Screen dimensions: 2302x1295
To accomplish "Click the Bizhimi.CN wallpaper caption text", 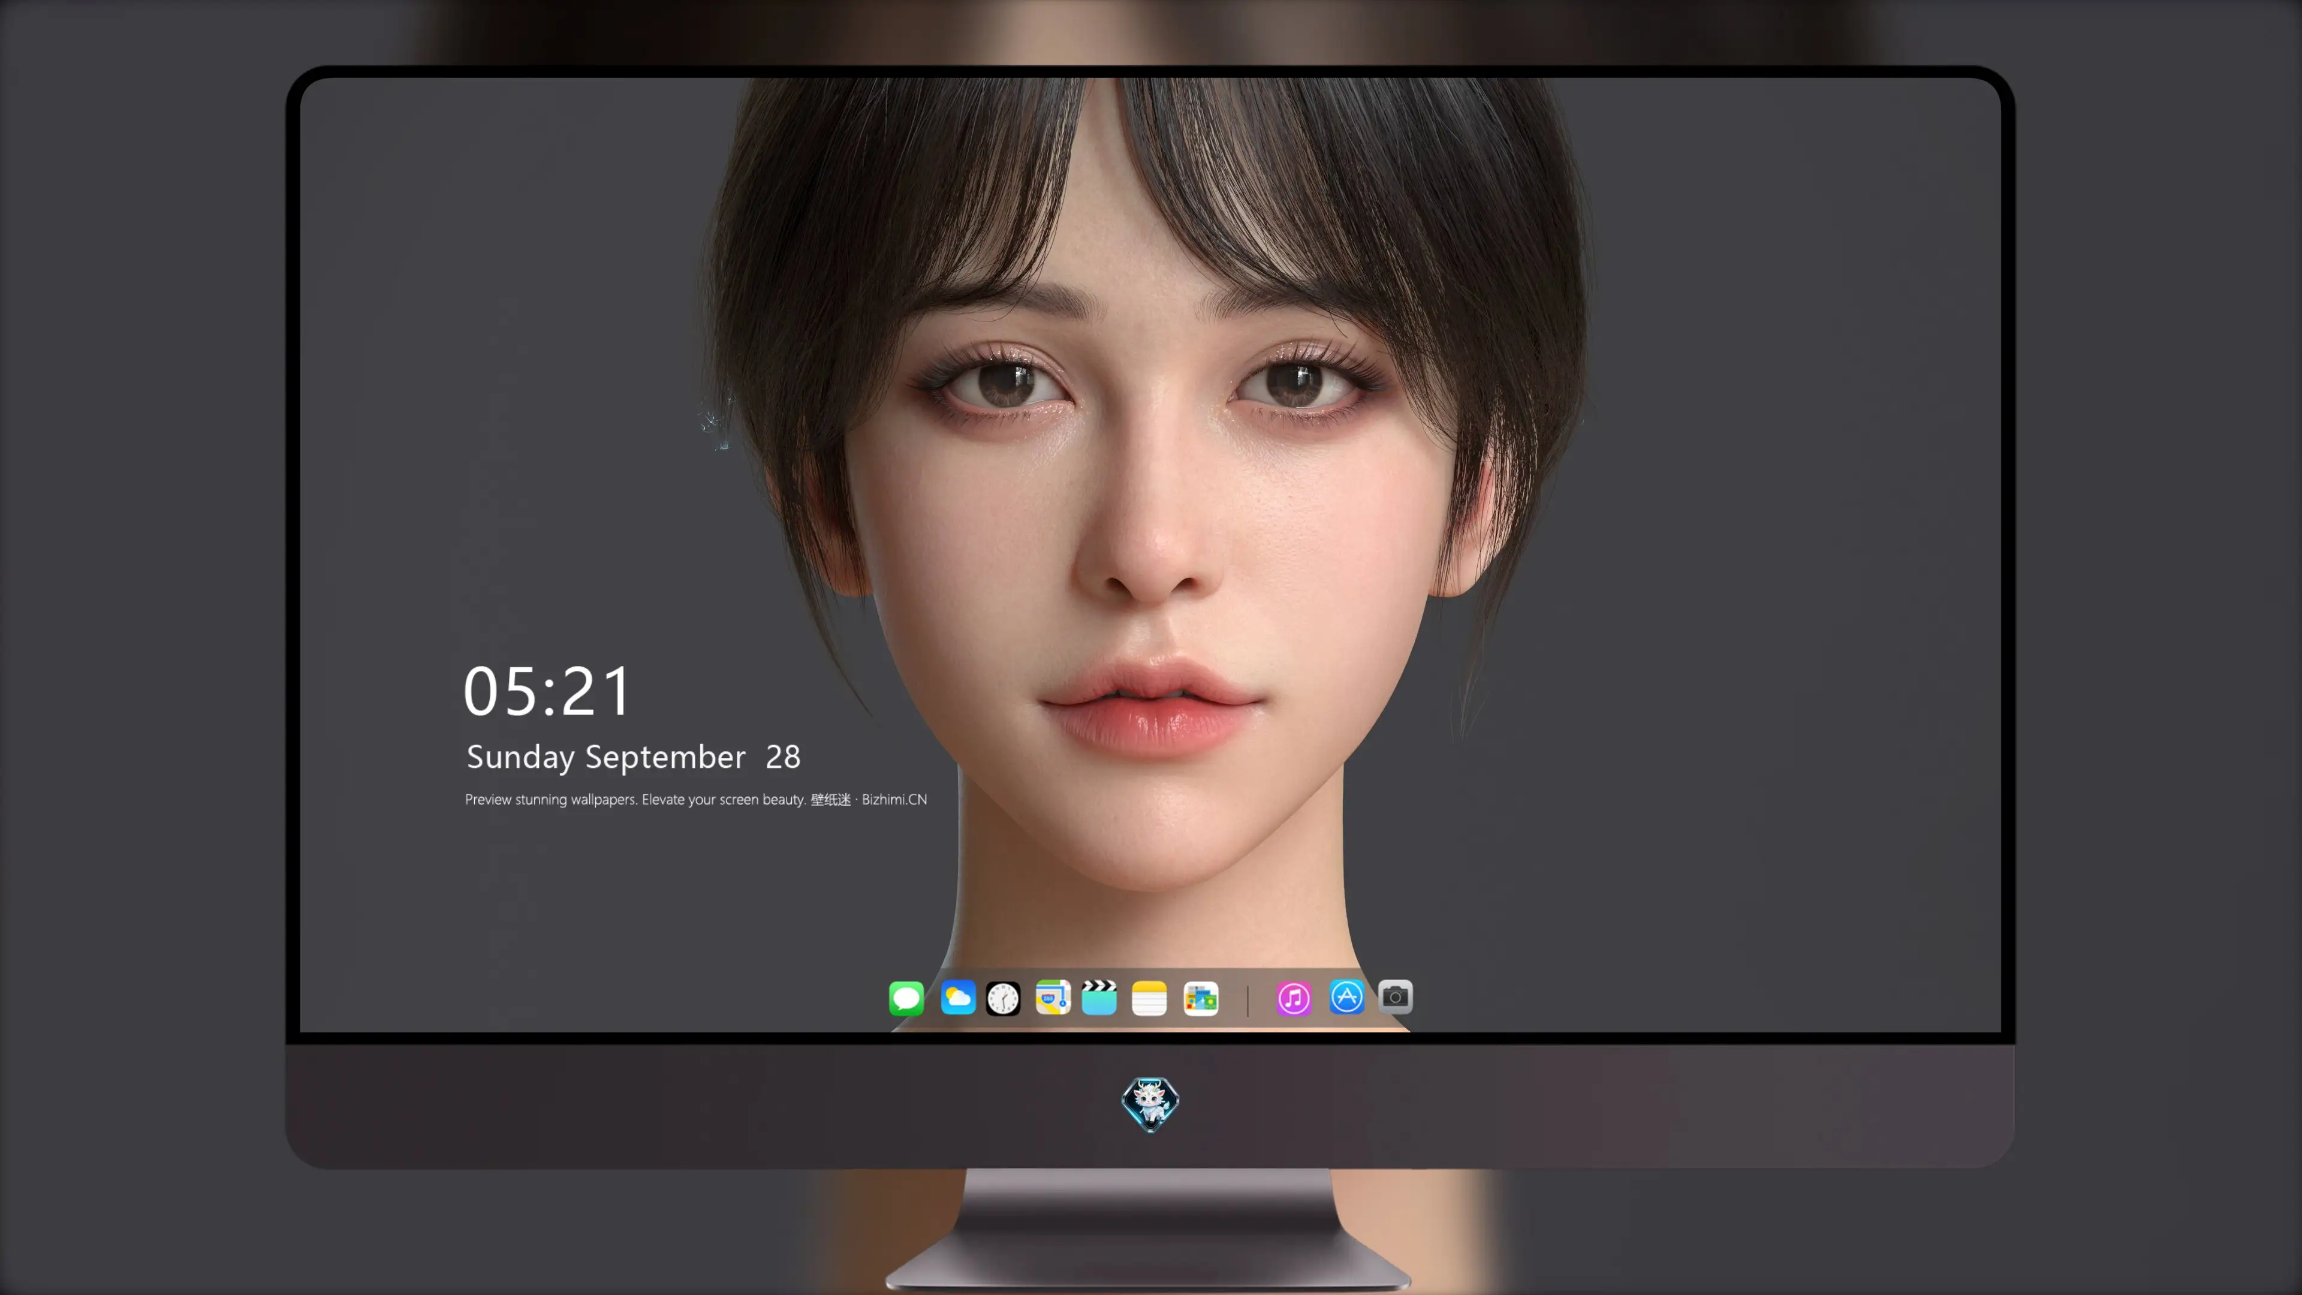I will (696, 799).
